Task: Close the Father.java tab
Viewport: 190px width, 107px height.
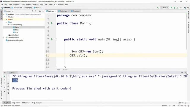Action: [x=68, y=11]
